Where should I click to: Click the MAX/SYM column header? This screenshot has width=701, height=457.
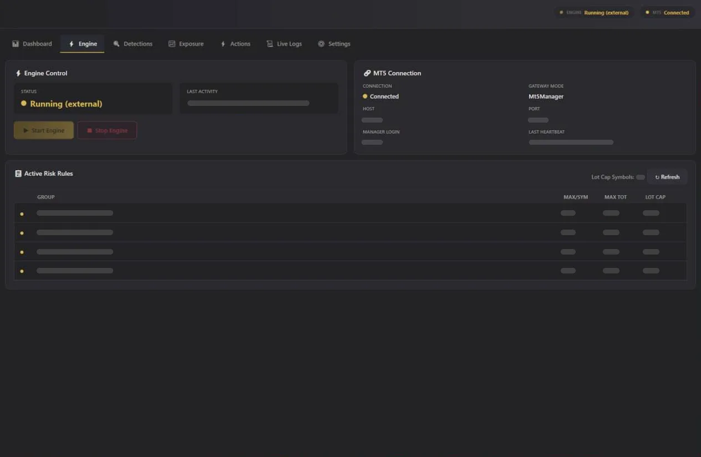click(576, 197)
